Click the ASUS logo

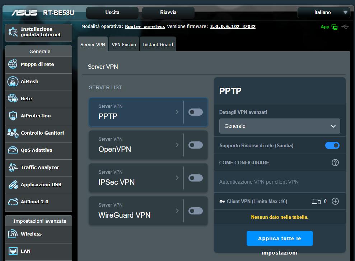[24, 13]
